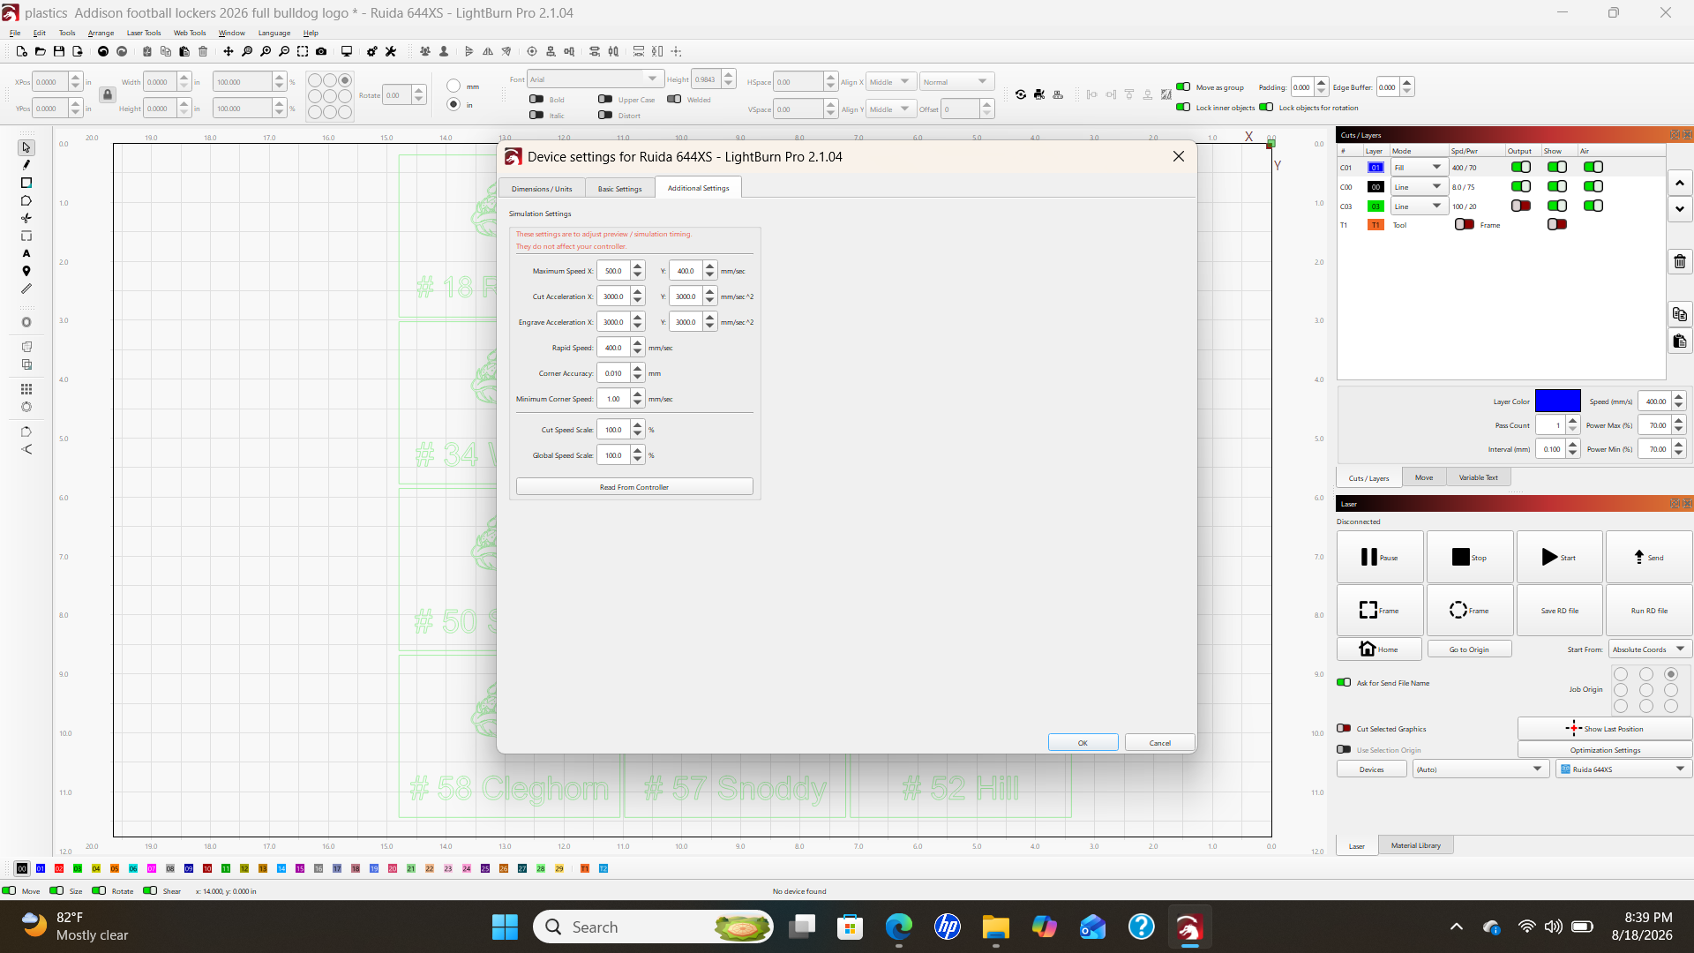Cancel the Device settings dialog

point(1160,743)
